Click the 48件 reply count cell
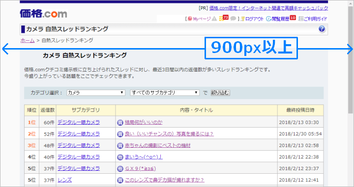 [x=48, y=145]
